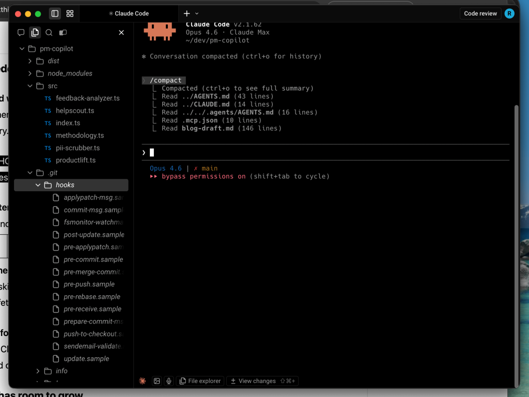
Task: Click the R profile avatar at top right
Action: click(x=509, y=13)
